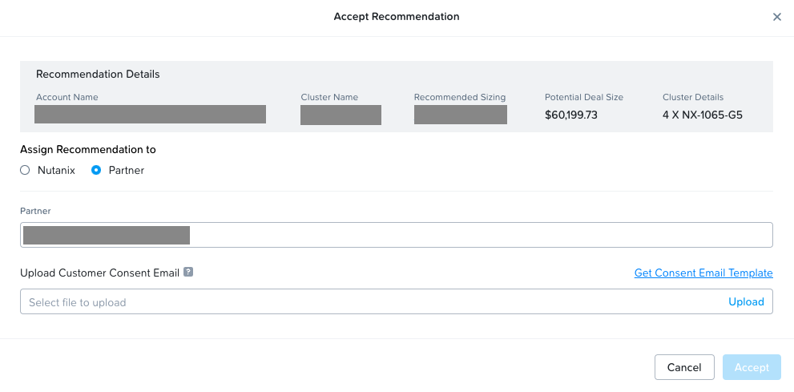Click the Cancel button

684,367
